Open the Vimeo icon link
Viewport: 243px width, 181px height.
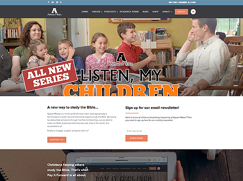pyautogui.click(x=61, y=2)
